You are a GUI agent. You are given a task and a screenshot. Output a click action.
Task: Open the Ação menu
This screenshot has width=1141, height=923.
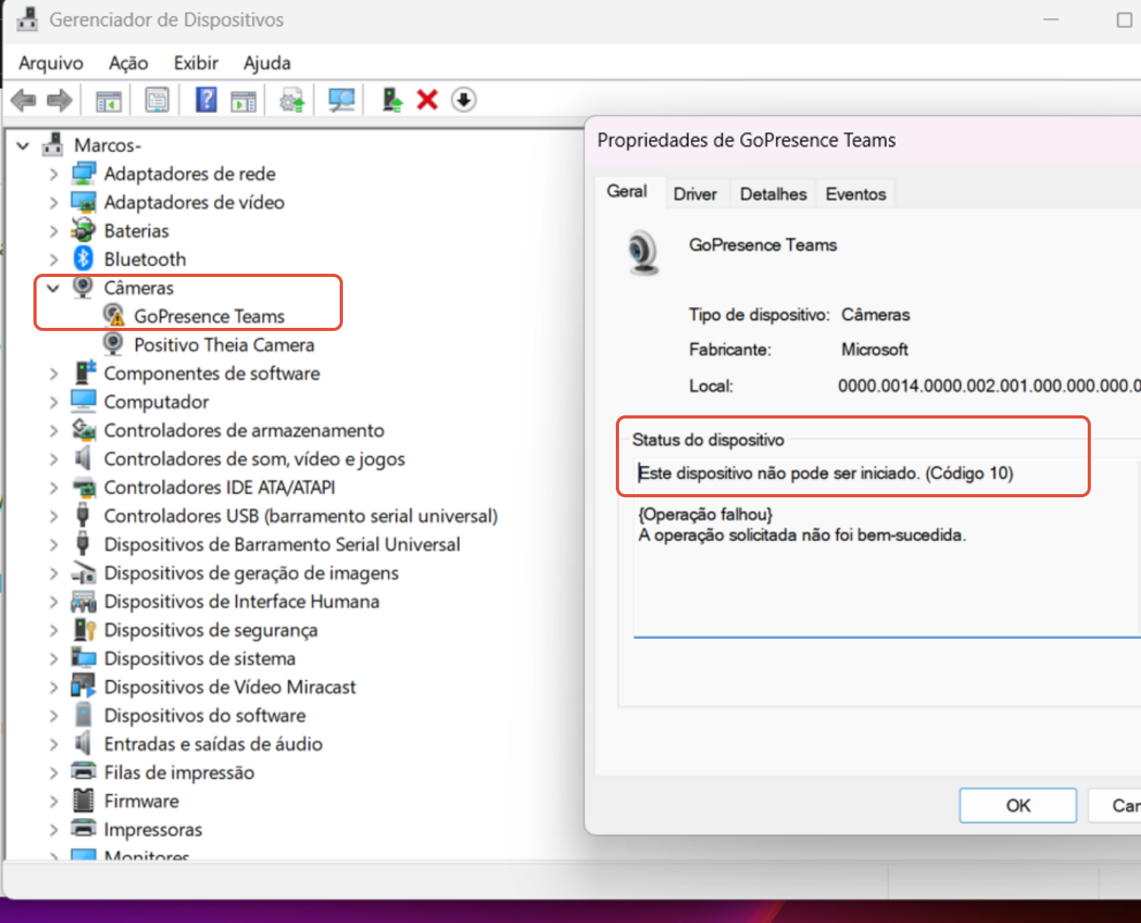[x=128, y=63]
